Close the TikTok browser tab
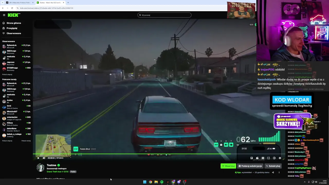Viewport: 329px width, 185px height. pos(33,3)
